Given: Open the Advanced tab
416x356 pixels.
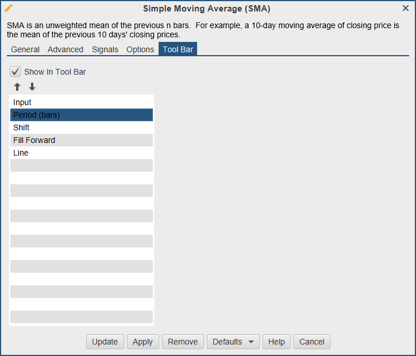Looking at the screenshot, I should click(x=66, y=49).
